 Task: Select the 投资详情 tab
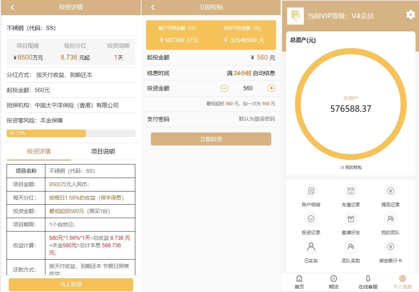pyautogui.click(x=39, y=152)
